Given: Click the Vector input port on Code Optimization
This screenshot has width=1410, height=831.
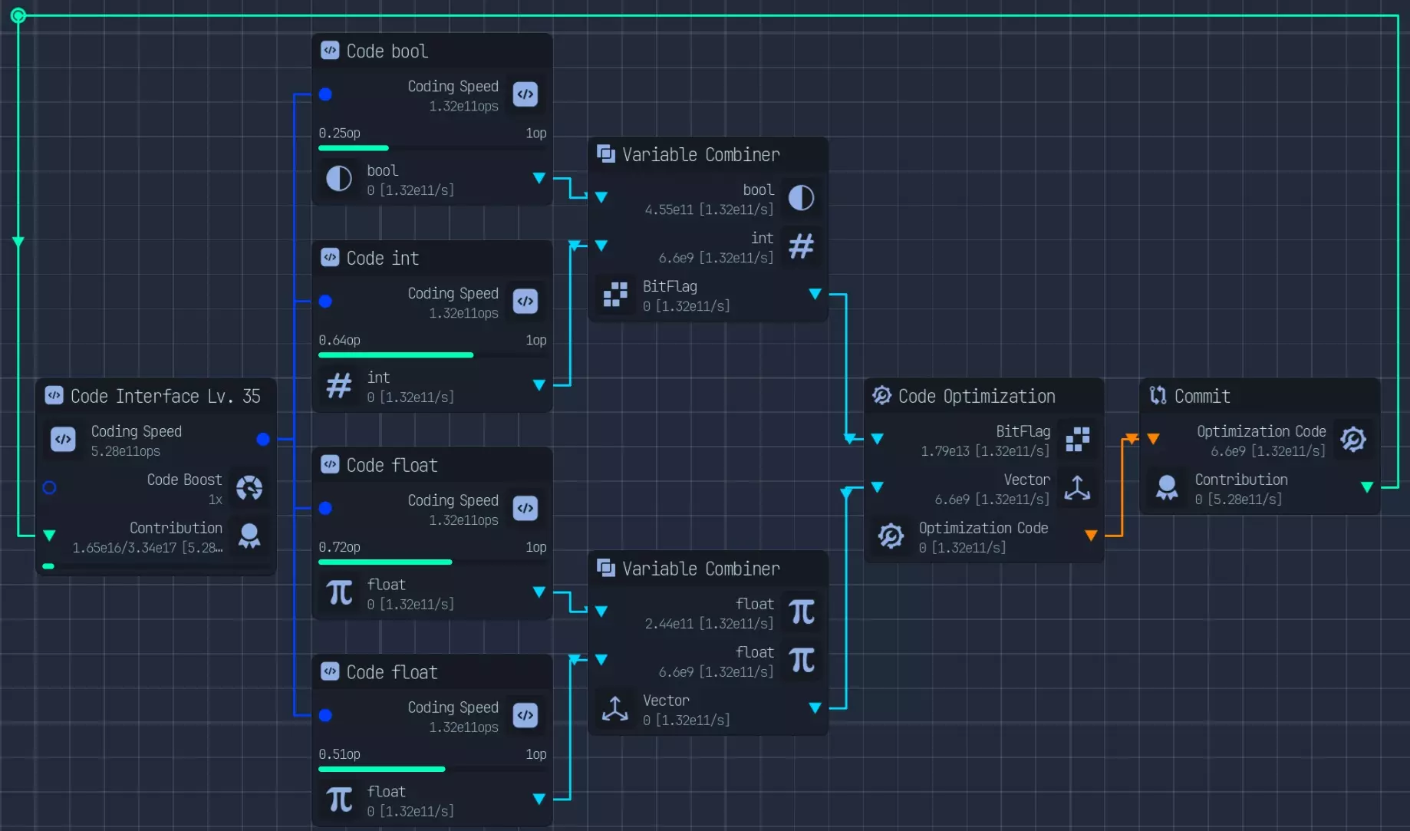Looking at the screenshot, I should pyautogui.click(x=878, y=488).
